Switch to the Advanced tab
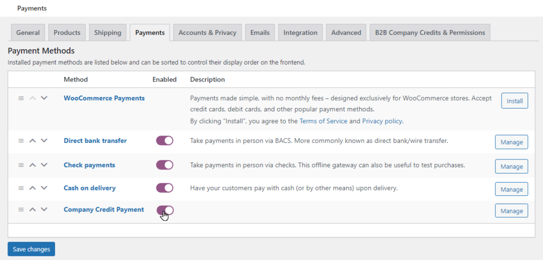This screenshot has width=543, height=260. 346,32
